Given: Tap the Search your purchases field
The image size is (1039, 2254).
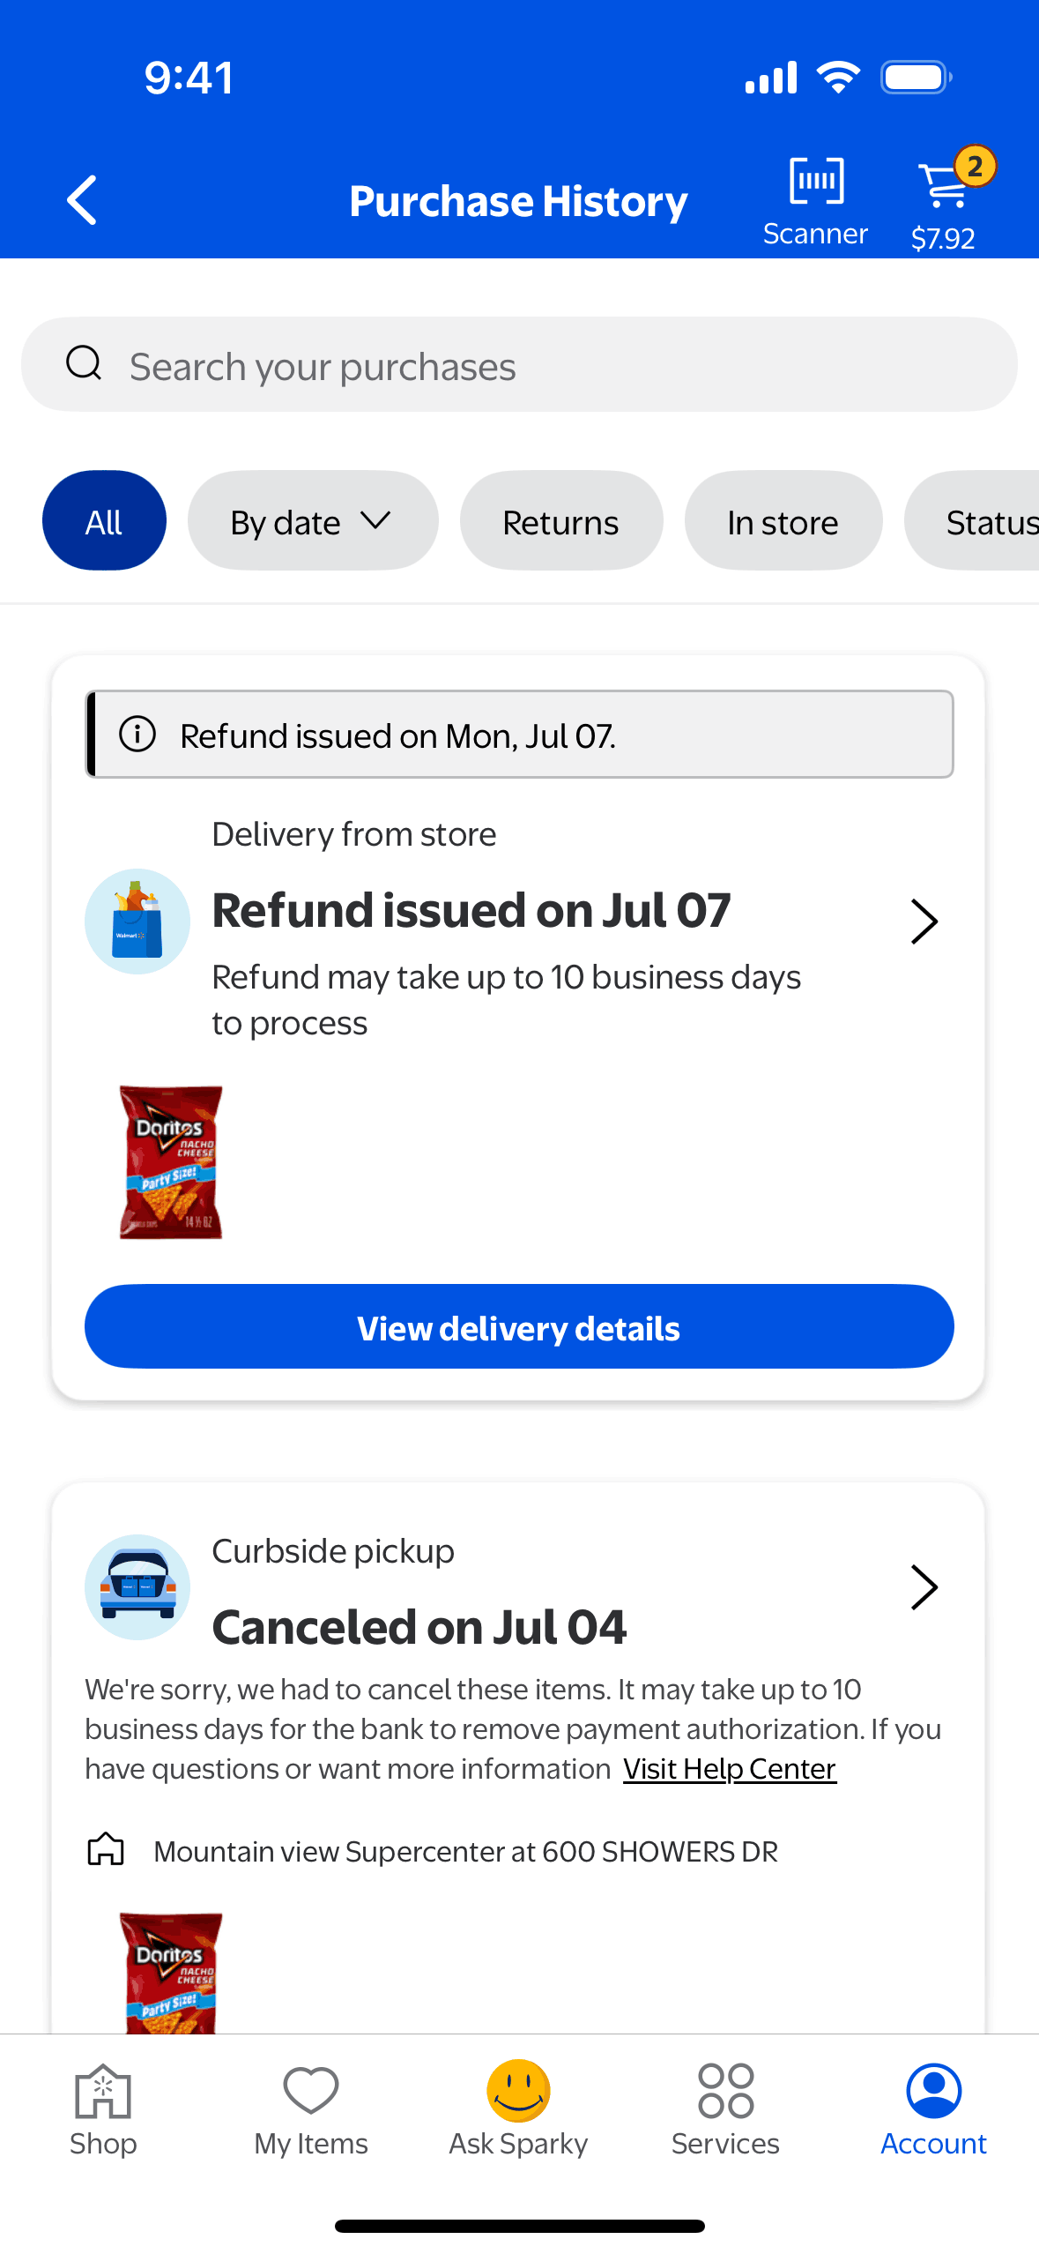Looking at the screenshot, I should [x=519, y=365].
